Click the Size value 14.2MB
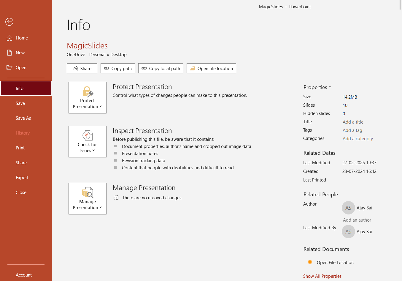This screenshot has height=281, width=402. pyautogui.click(x=350, y=97)
